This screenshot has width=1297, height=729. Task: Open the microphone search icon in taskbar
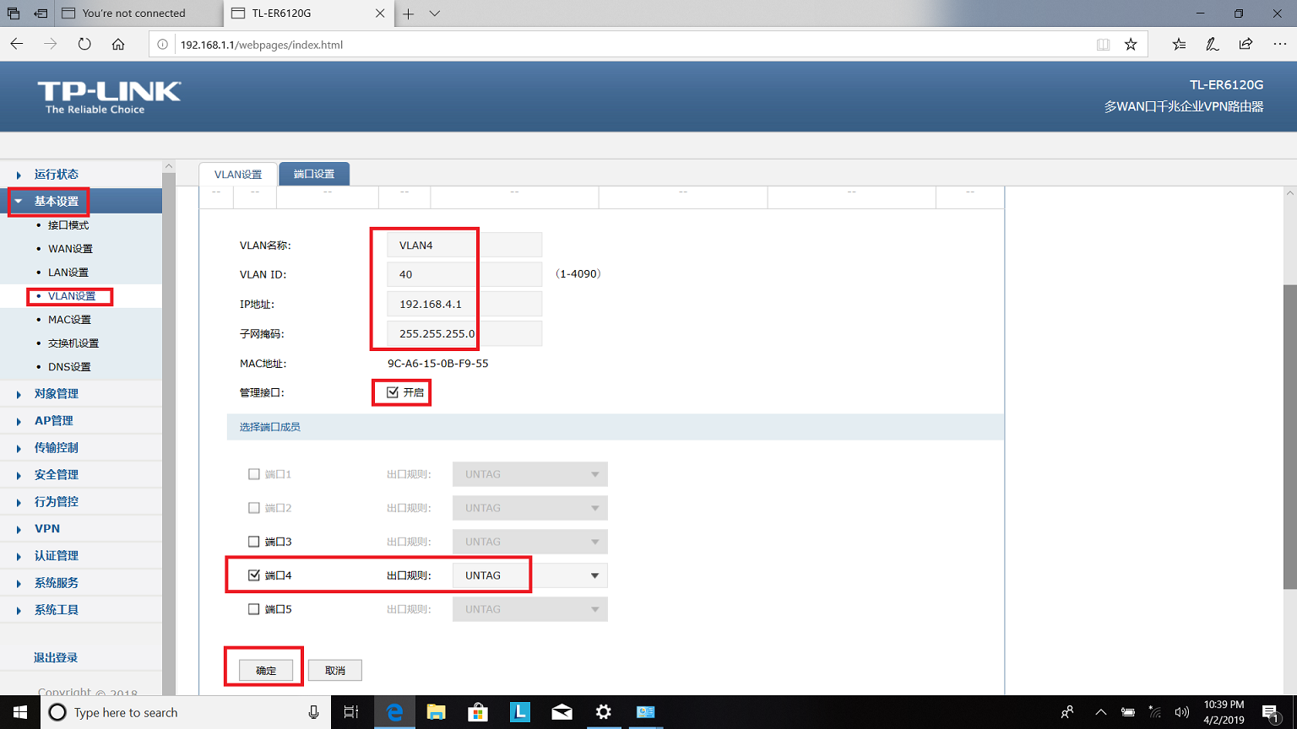click(313, 712)
